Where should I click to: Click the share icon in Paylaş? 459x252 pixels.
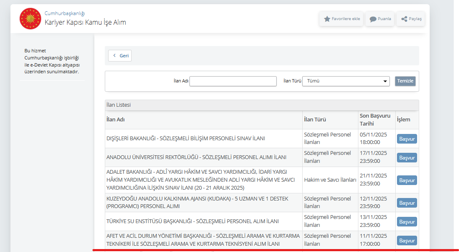(x=404, y=19)
